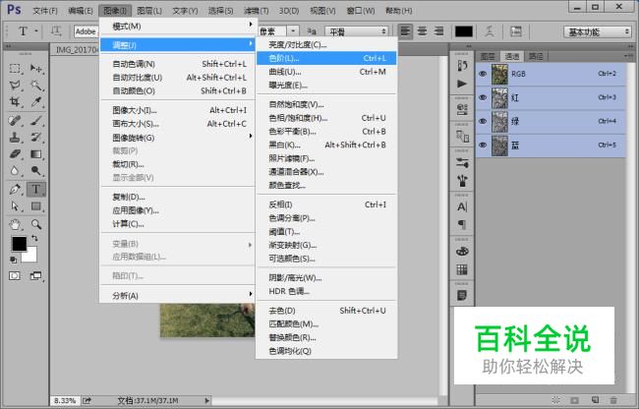Switch to the 路径 panel tab
The height and width of the screenshot is (409, 639).
[536, 56]
